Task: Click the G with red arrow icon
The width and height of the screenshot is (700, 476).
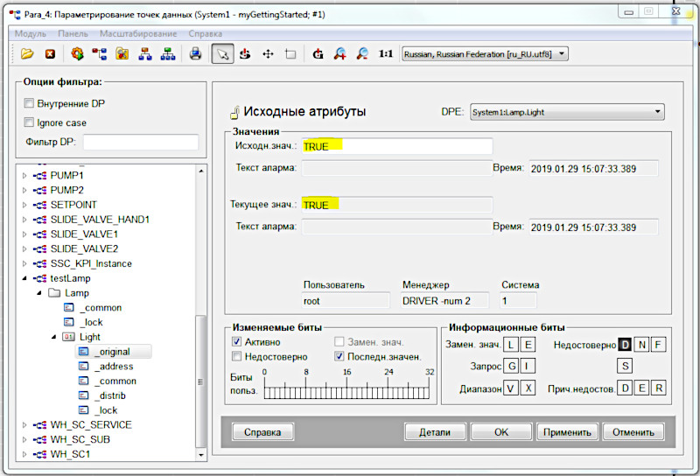Action: (318, 54)
